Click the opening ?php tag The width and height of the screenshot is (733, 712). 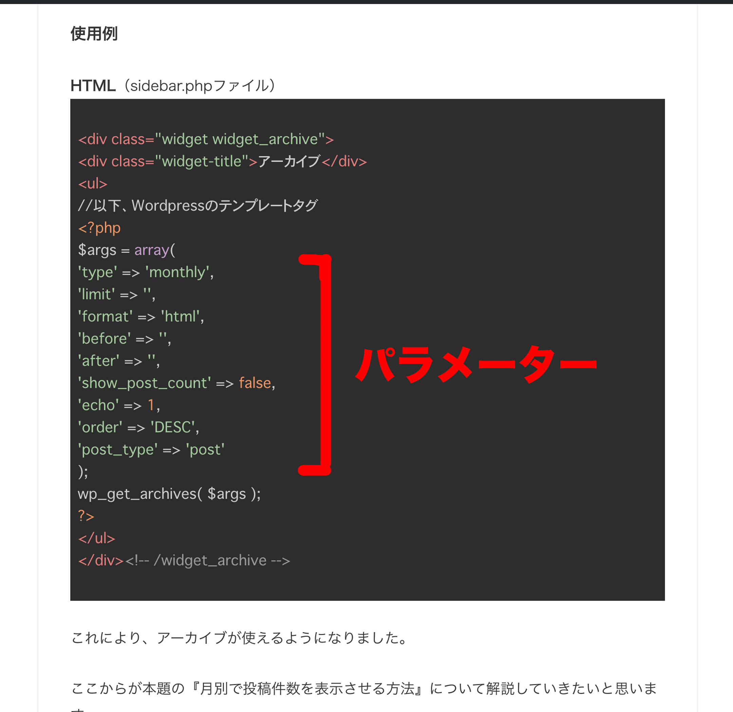click(x=99, y=228)
